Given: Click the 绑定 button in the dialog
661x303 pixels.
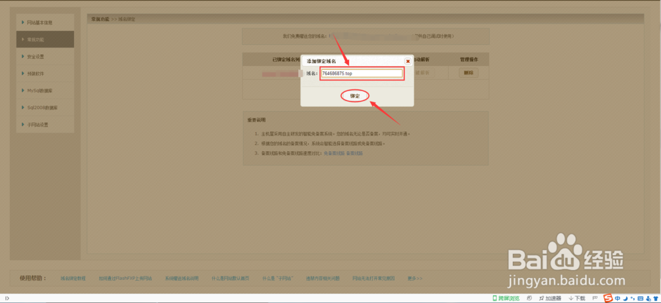Looking at the screenshot, I should point(355,96).
